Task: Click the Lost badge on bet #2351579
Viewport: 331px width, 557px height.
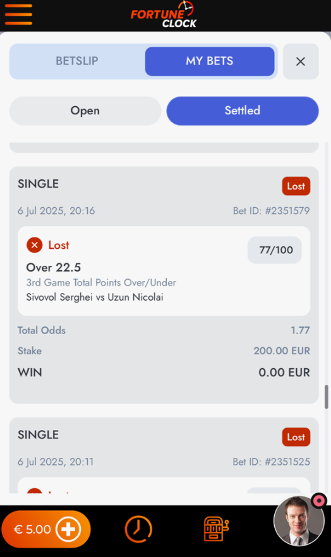Action: pyautogui.click(x=296, y=186)
